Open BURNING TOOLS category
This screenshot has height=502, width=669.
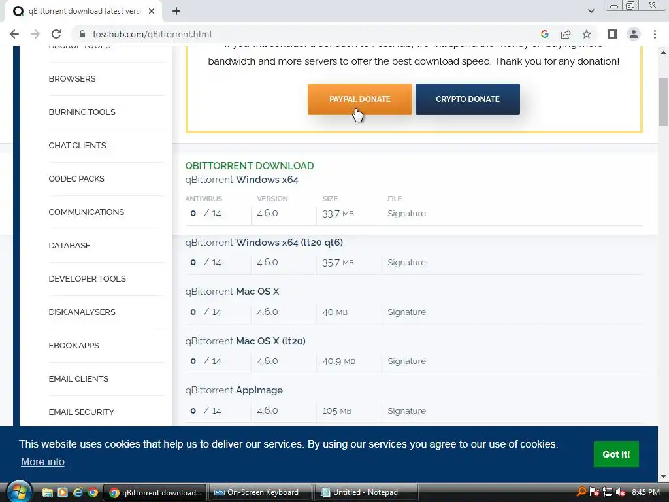(x=82, y=112)
